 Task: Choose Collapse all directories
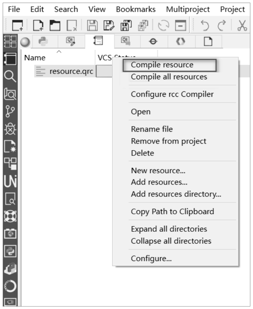pos(171,241)
